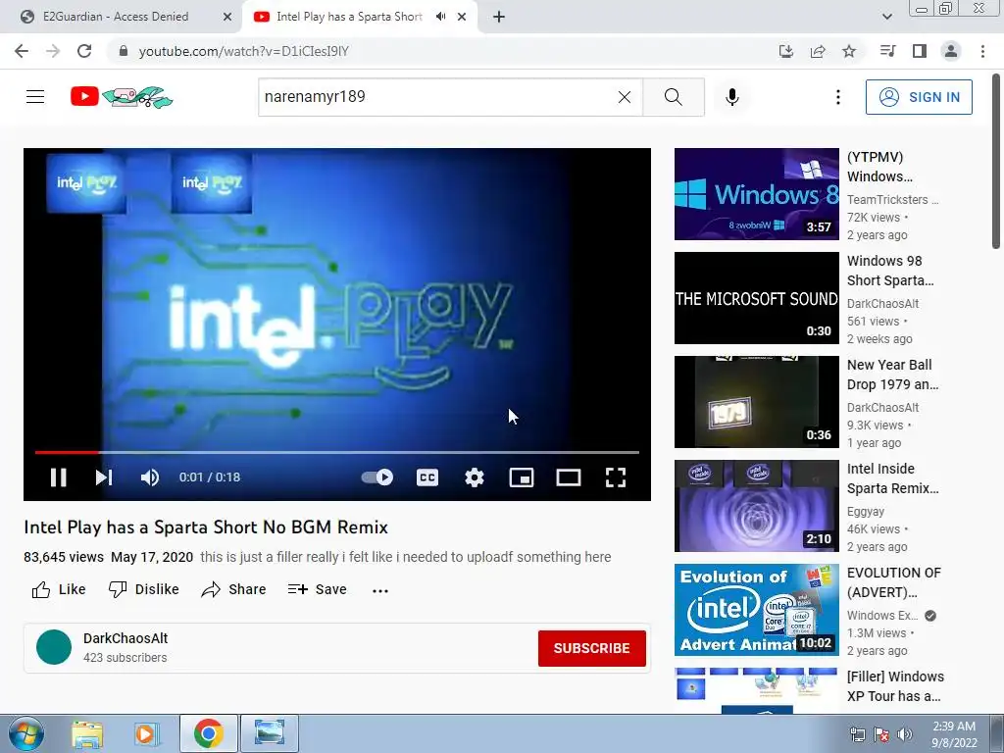Enter full screen mode

pos(616,477)
